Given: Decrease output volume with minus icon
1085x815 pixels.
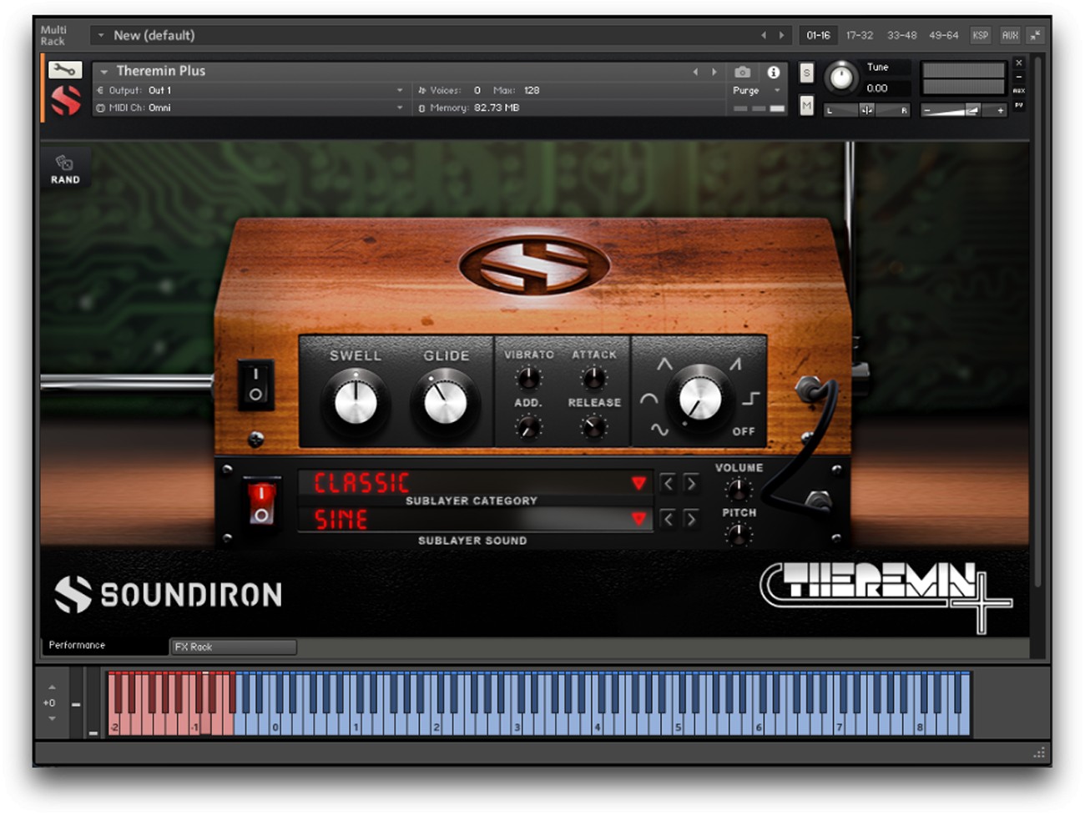Looking at the screenshot, I should click(x=927, y=110).
